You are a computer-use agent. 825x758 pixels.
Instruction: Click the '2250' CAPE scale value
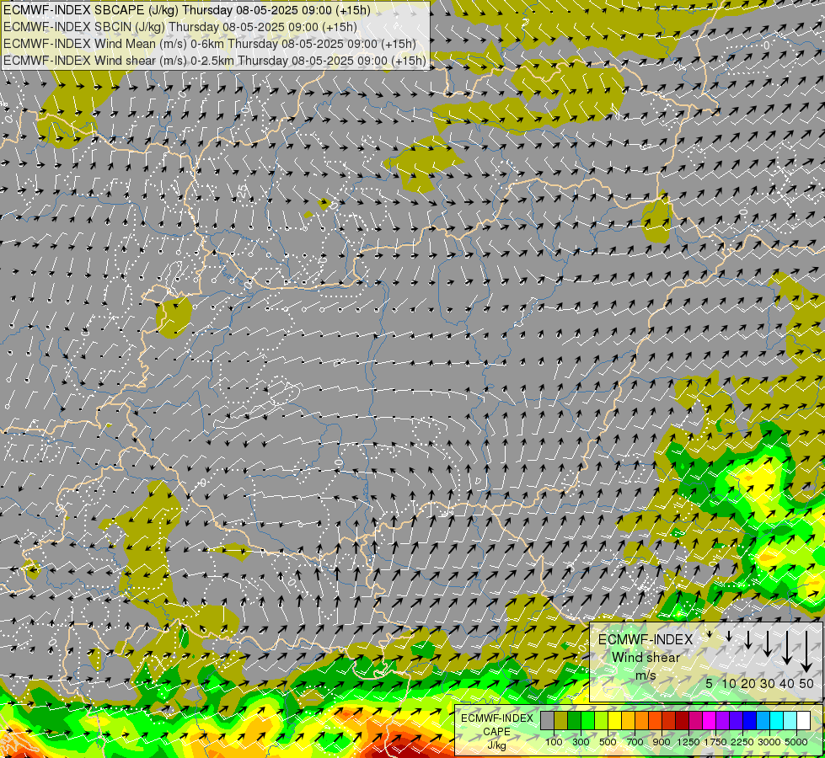(x=742, y=742)
